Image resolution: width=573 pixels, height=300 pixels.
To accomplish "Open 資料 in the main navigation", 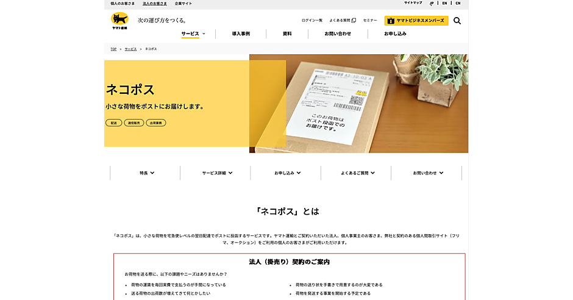I will coord(287,34).
